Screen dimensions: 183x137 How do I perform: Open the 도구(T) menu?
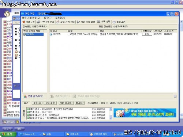tap(48, 18)
